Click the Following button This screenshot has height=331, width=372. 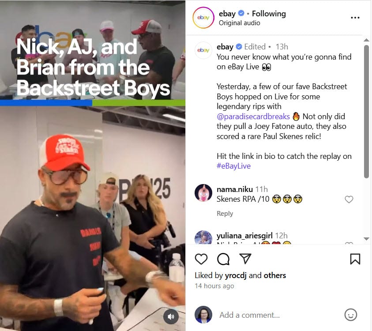(269, 14)
